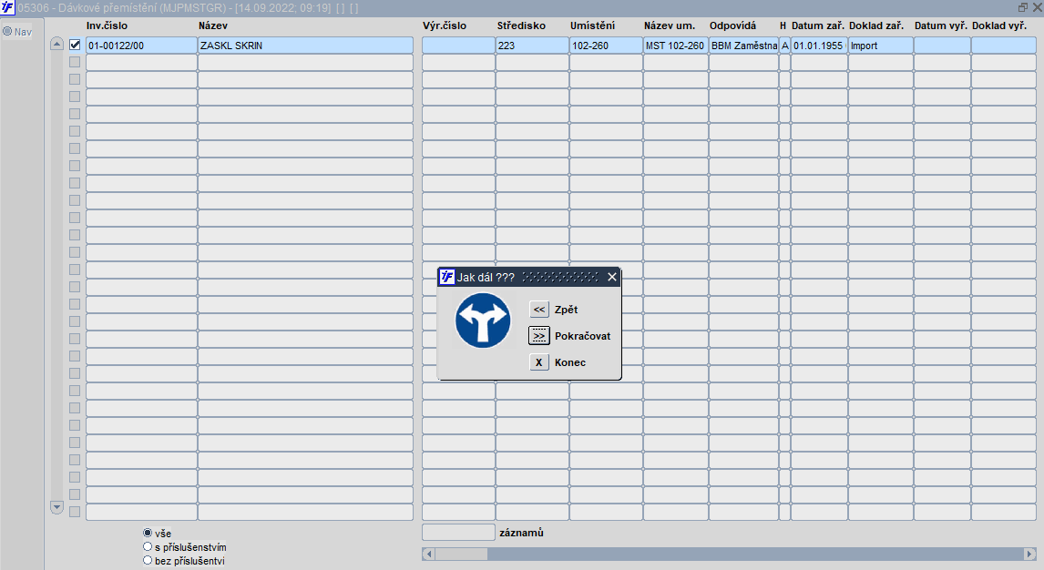The image size is (1044, 570).
Task: Click the empty Doklad vyř. cell in first row
Action: coord(1003,46)
